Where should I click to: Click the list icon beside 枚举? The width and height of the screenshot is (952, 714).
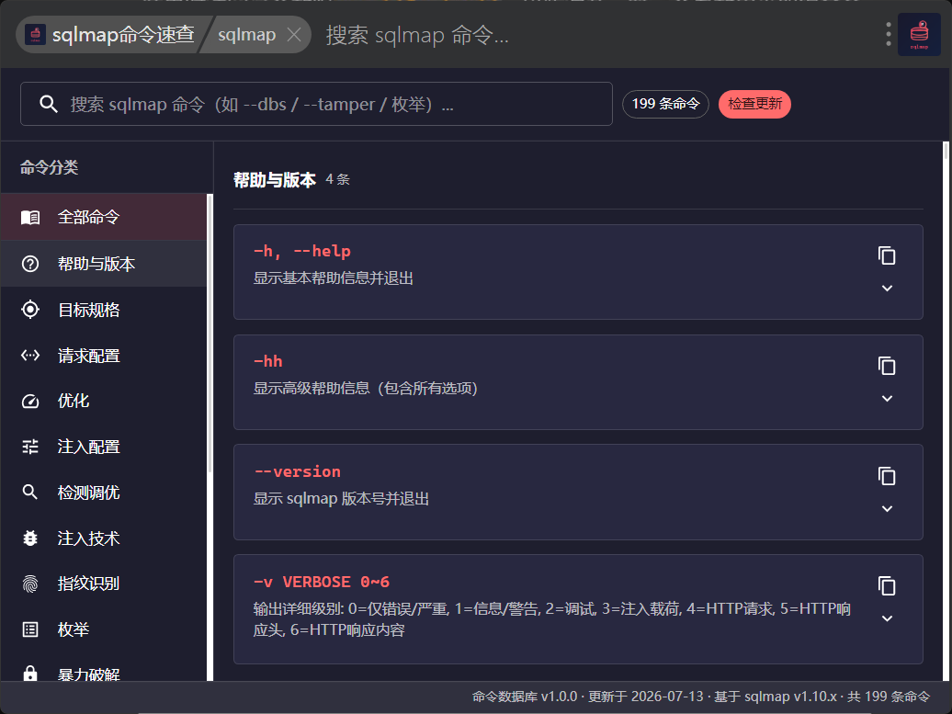pyautogui.click(x=30, y=629)
